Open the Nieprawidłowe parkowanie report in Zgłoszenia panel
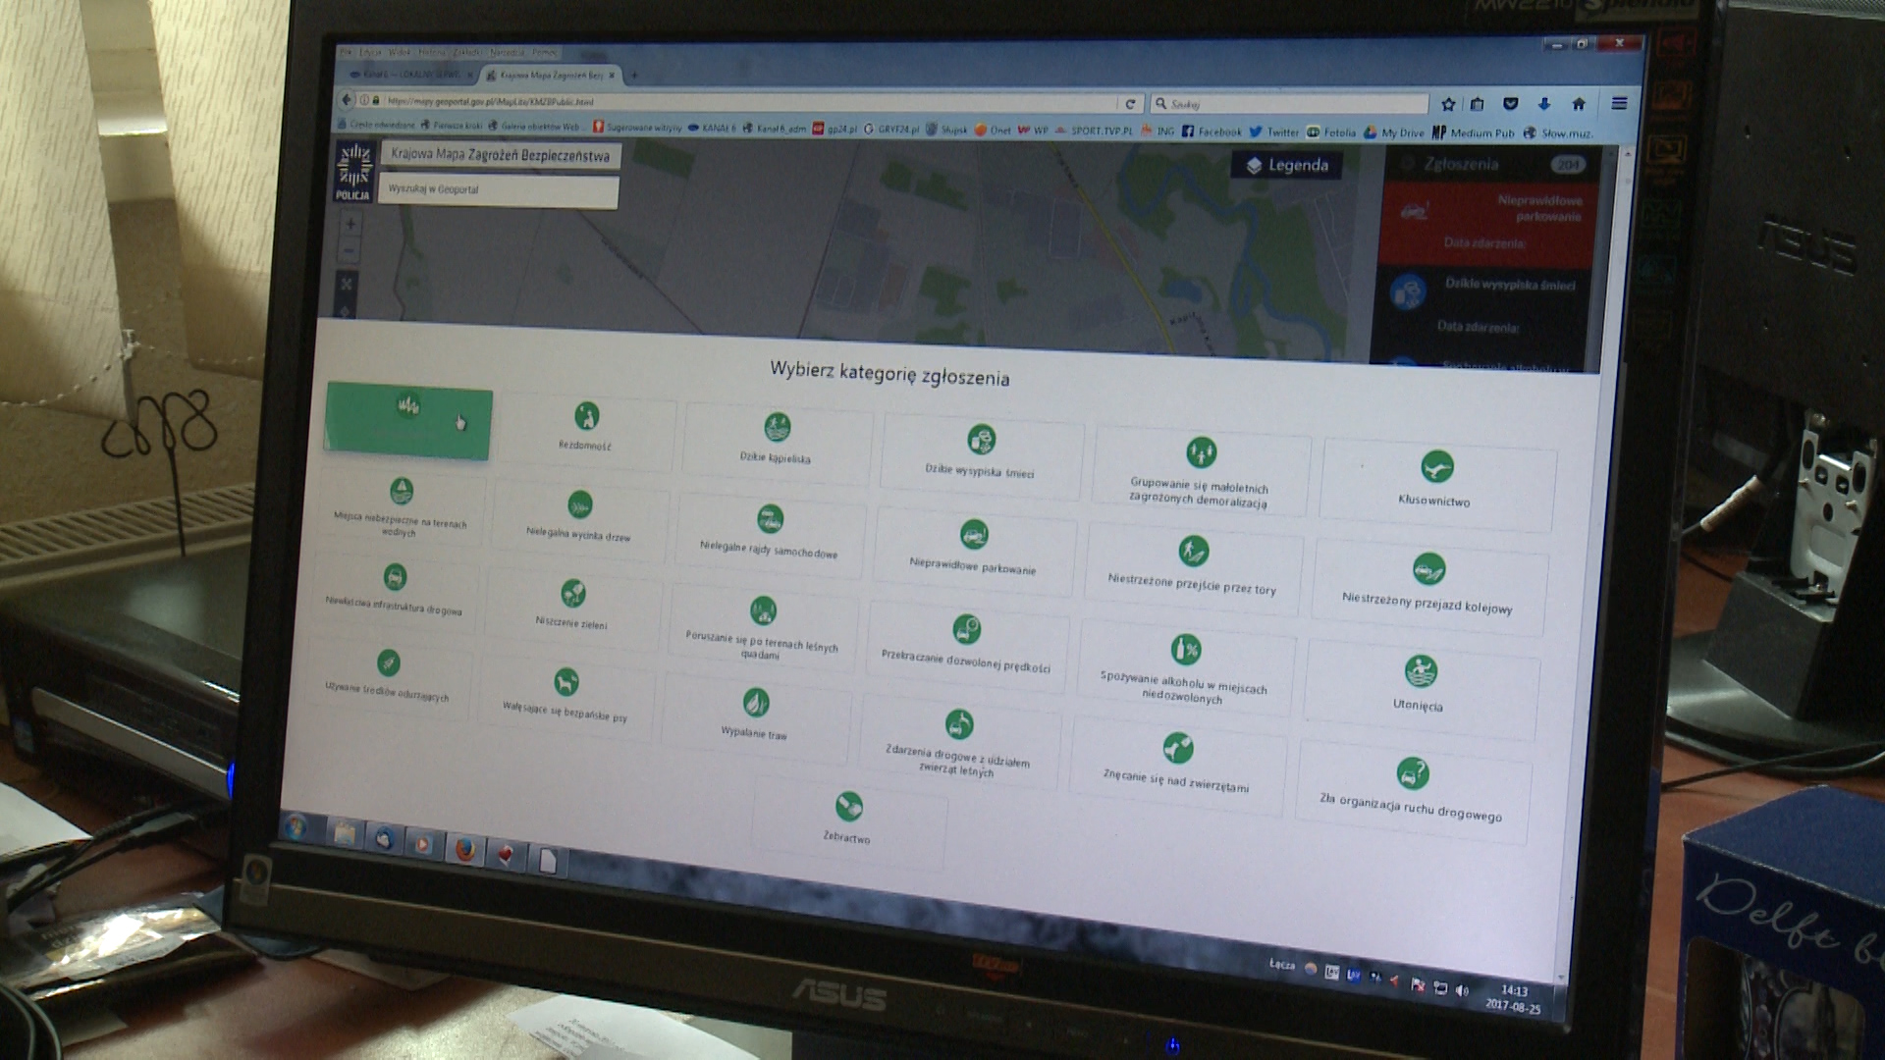Image resolution: width=1885 pixels, height=1060 pixels. [1488, 223]
